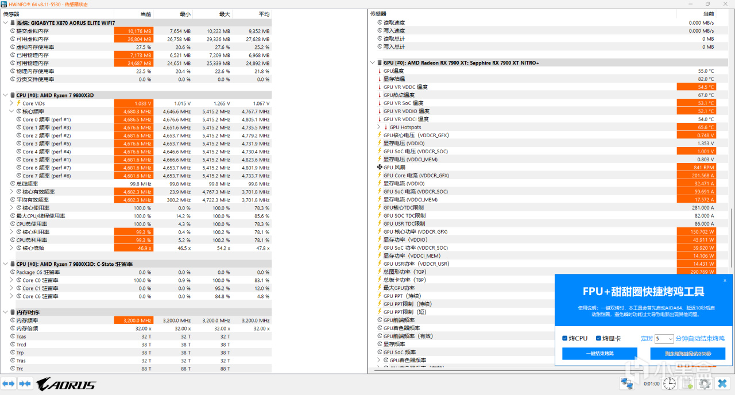Image resolution: width=735 pixels, height=395 pixels.
Task: Select the Core 7 频率 (perf #6) row
Action: 136,176
